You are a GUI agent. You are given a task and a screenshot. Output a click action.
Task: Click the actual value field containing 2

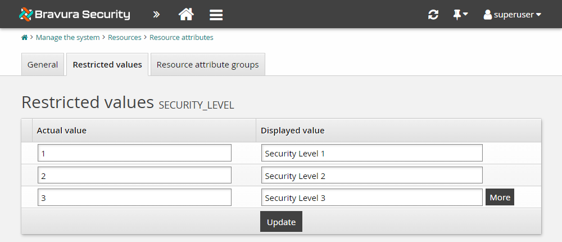(x=134, y=176)
